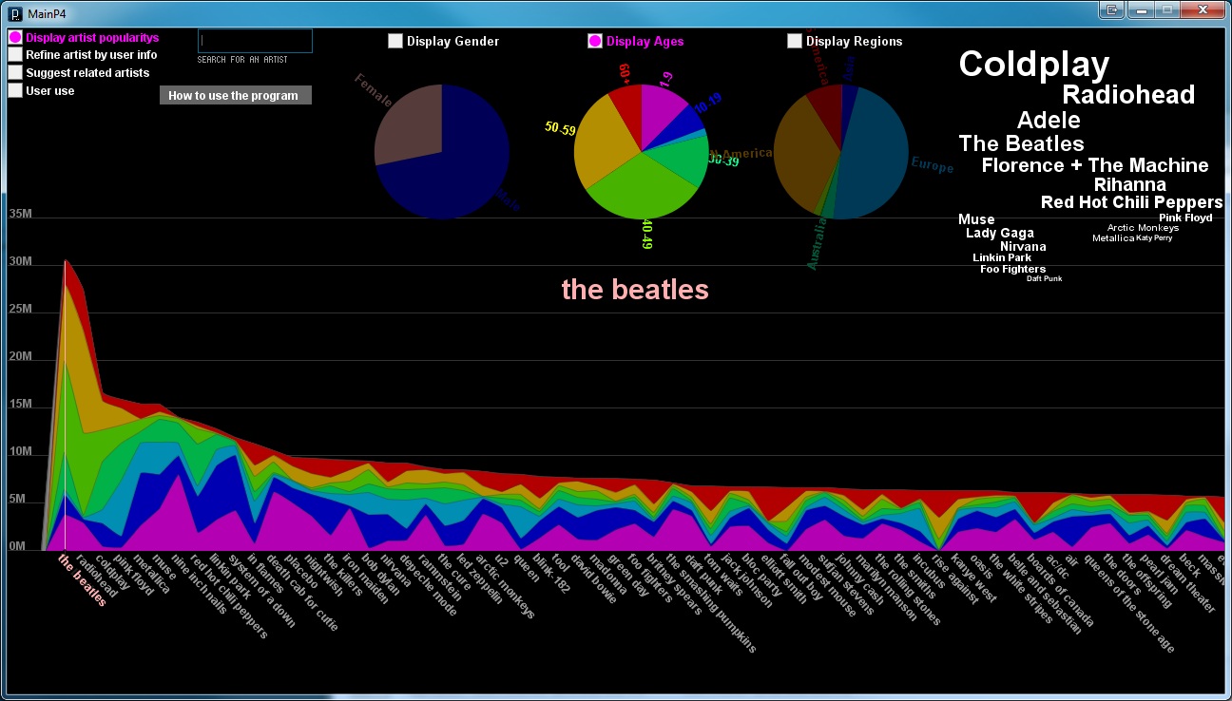Image resolution: width=1232 pixels, height=701 pixels.
Task: Click the smashing pumpkins axis label
Action: pos(711,602)
